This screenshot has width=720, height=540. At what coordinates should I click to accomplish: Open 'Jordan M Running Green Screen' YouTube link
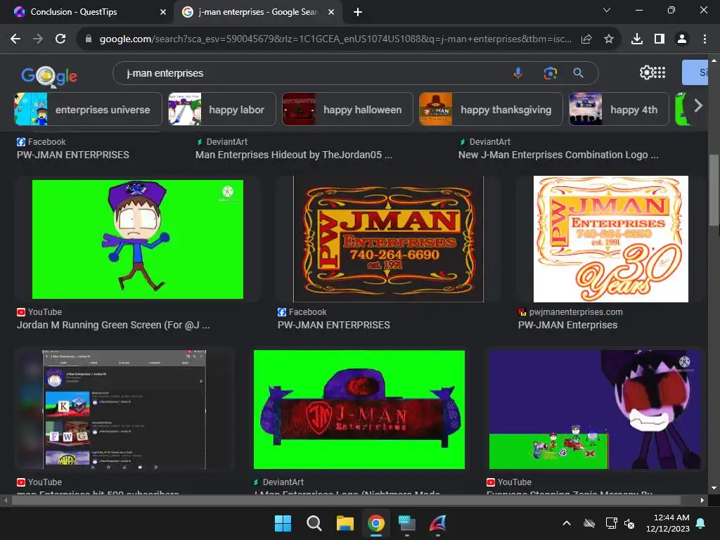(x=113, y=325)
